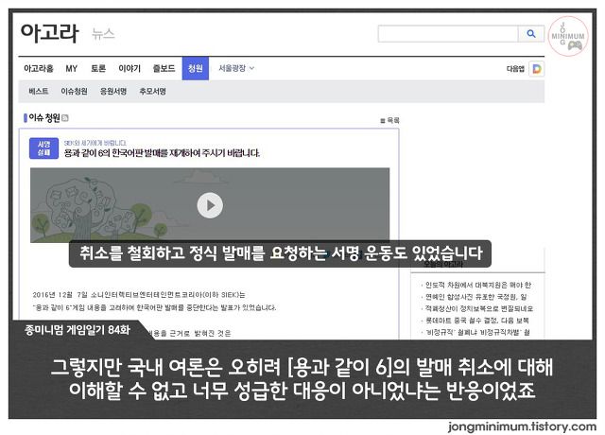The width and height of the screenshot is (605, 435).
Task: Click the text line starting with 2016년 12월 7일
Action: click(139, 295)
